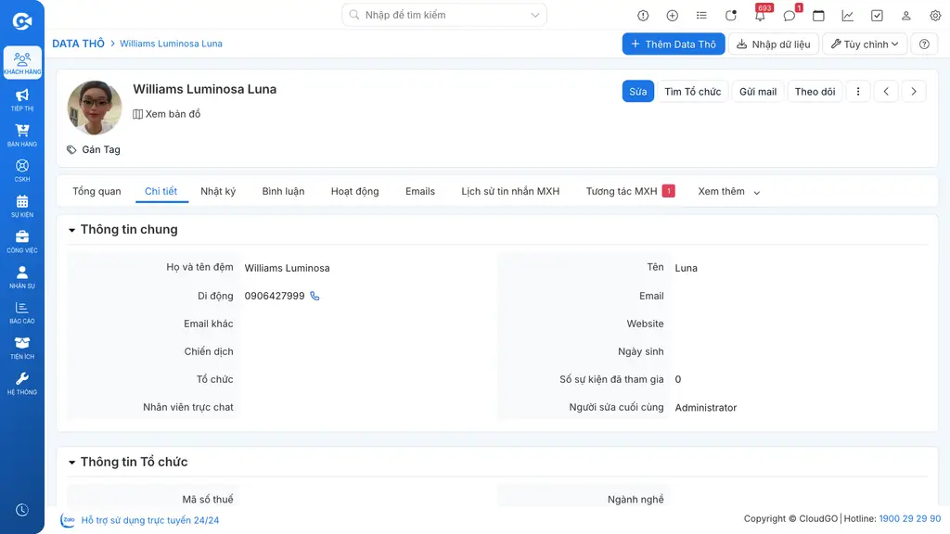Click the Williams Luminosa name value
Image resolution: width=950 pixels, height=534 pixels.
point(288,268)
